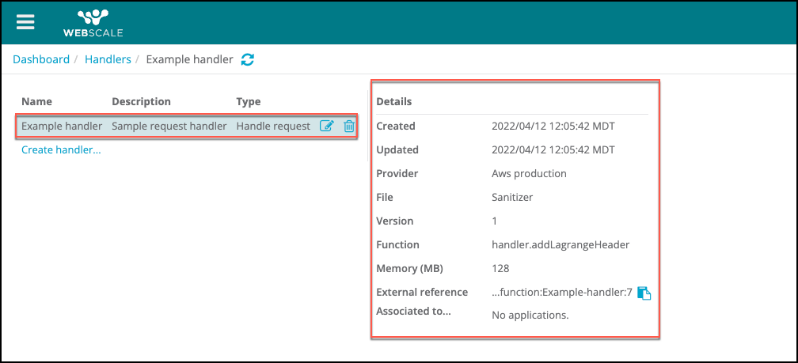The width and height of the screenshot is (798, 363).
Task: Delete the Example handler
Action: [348, 126]
